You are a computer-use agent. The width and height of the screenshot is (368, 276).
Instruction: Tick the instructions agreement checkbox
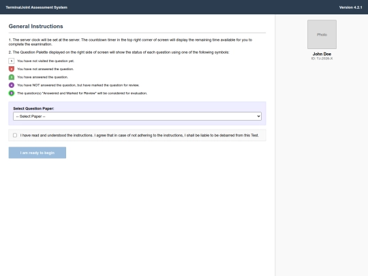coord(15,135)
